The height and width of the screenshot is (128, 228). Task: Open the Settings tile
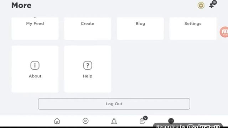[193, 28]
